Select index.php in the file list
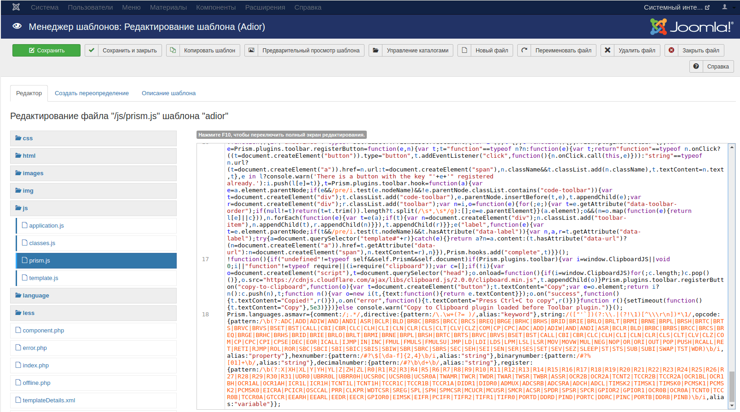The height and width of the screenshot is (412, 740). 35,366
